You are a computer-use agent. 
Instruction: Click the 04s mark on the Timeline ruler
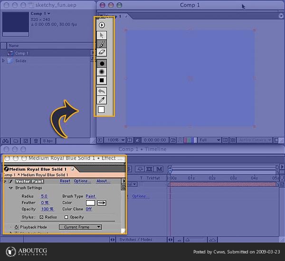click(x=254, y=178)
